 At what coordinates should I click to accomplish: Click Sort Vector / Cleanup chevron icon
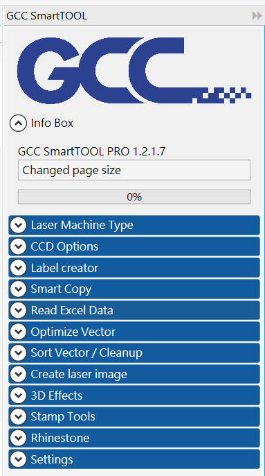19,352
